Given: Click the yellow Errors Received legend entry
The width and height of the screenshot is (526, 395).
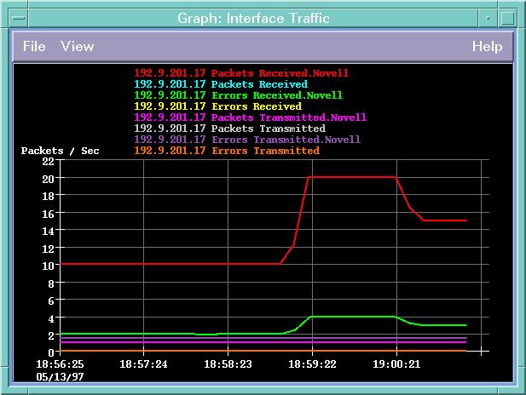Looking at the screenshot, I should [x=217, y=106].
